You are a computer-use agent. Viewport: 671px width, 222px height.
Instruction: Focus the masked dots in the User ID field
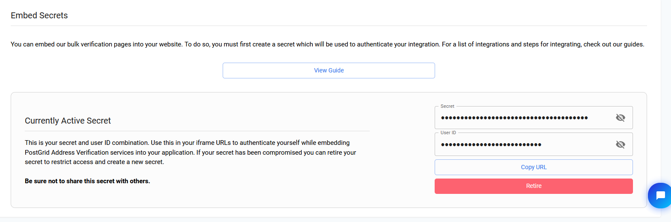(491, 144)
